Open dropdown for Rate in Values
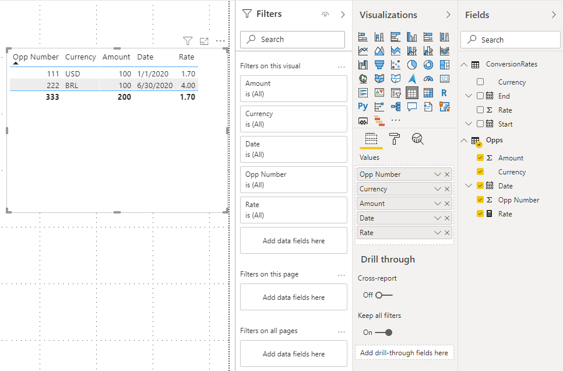This screenshot has width=563, height=371. click(x=437, y=233)
